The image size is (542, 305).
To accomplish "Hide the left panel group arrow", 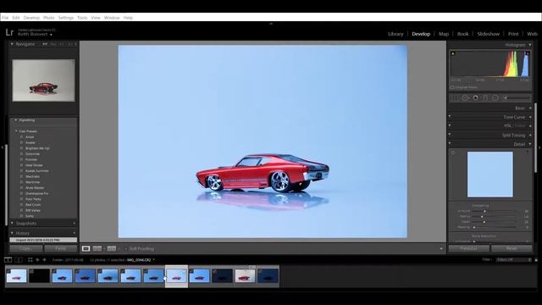I will click(2, 147).
